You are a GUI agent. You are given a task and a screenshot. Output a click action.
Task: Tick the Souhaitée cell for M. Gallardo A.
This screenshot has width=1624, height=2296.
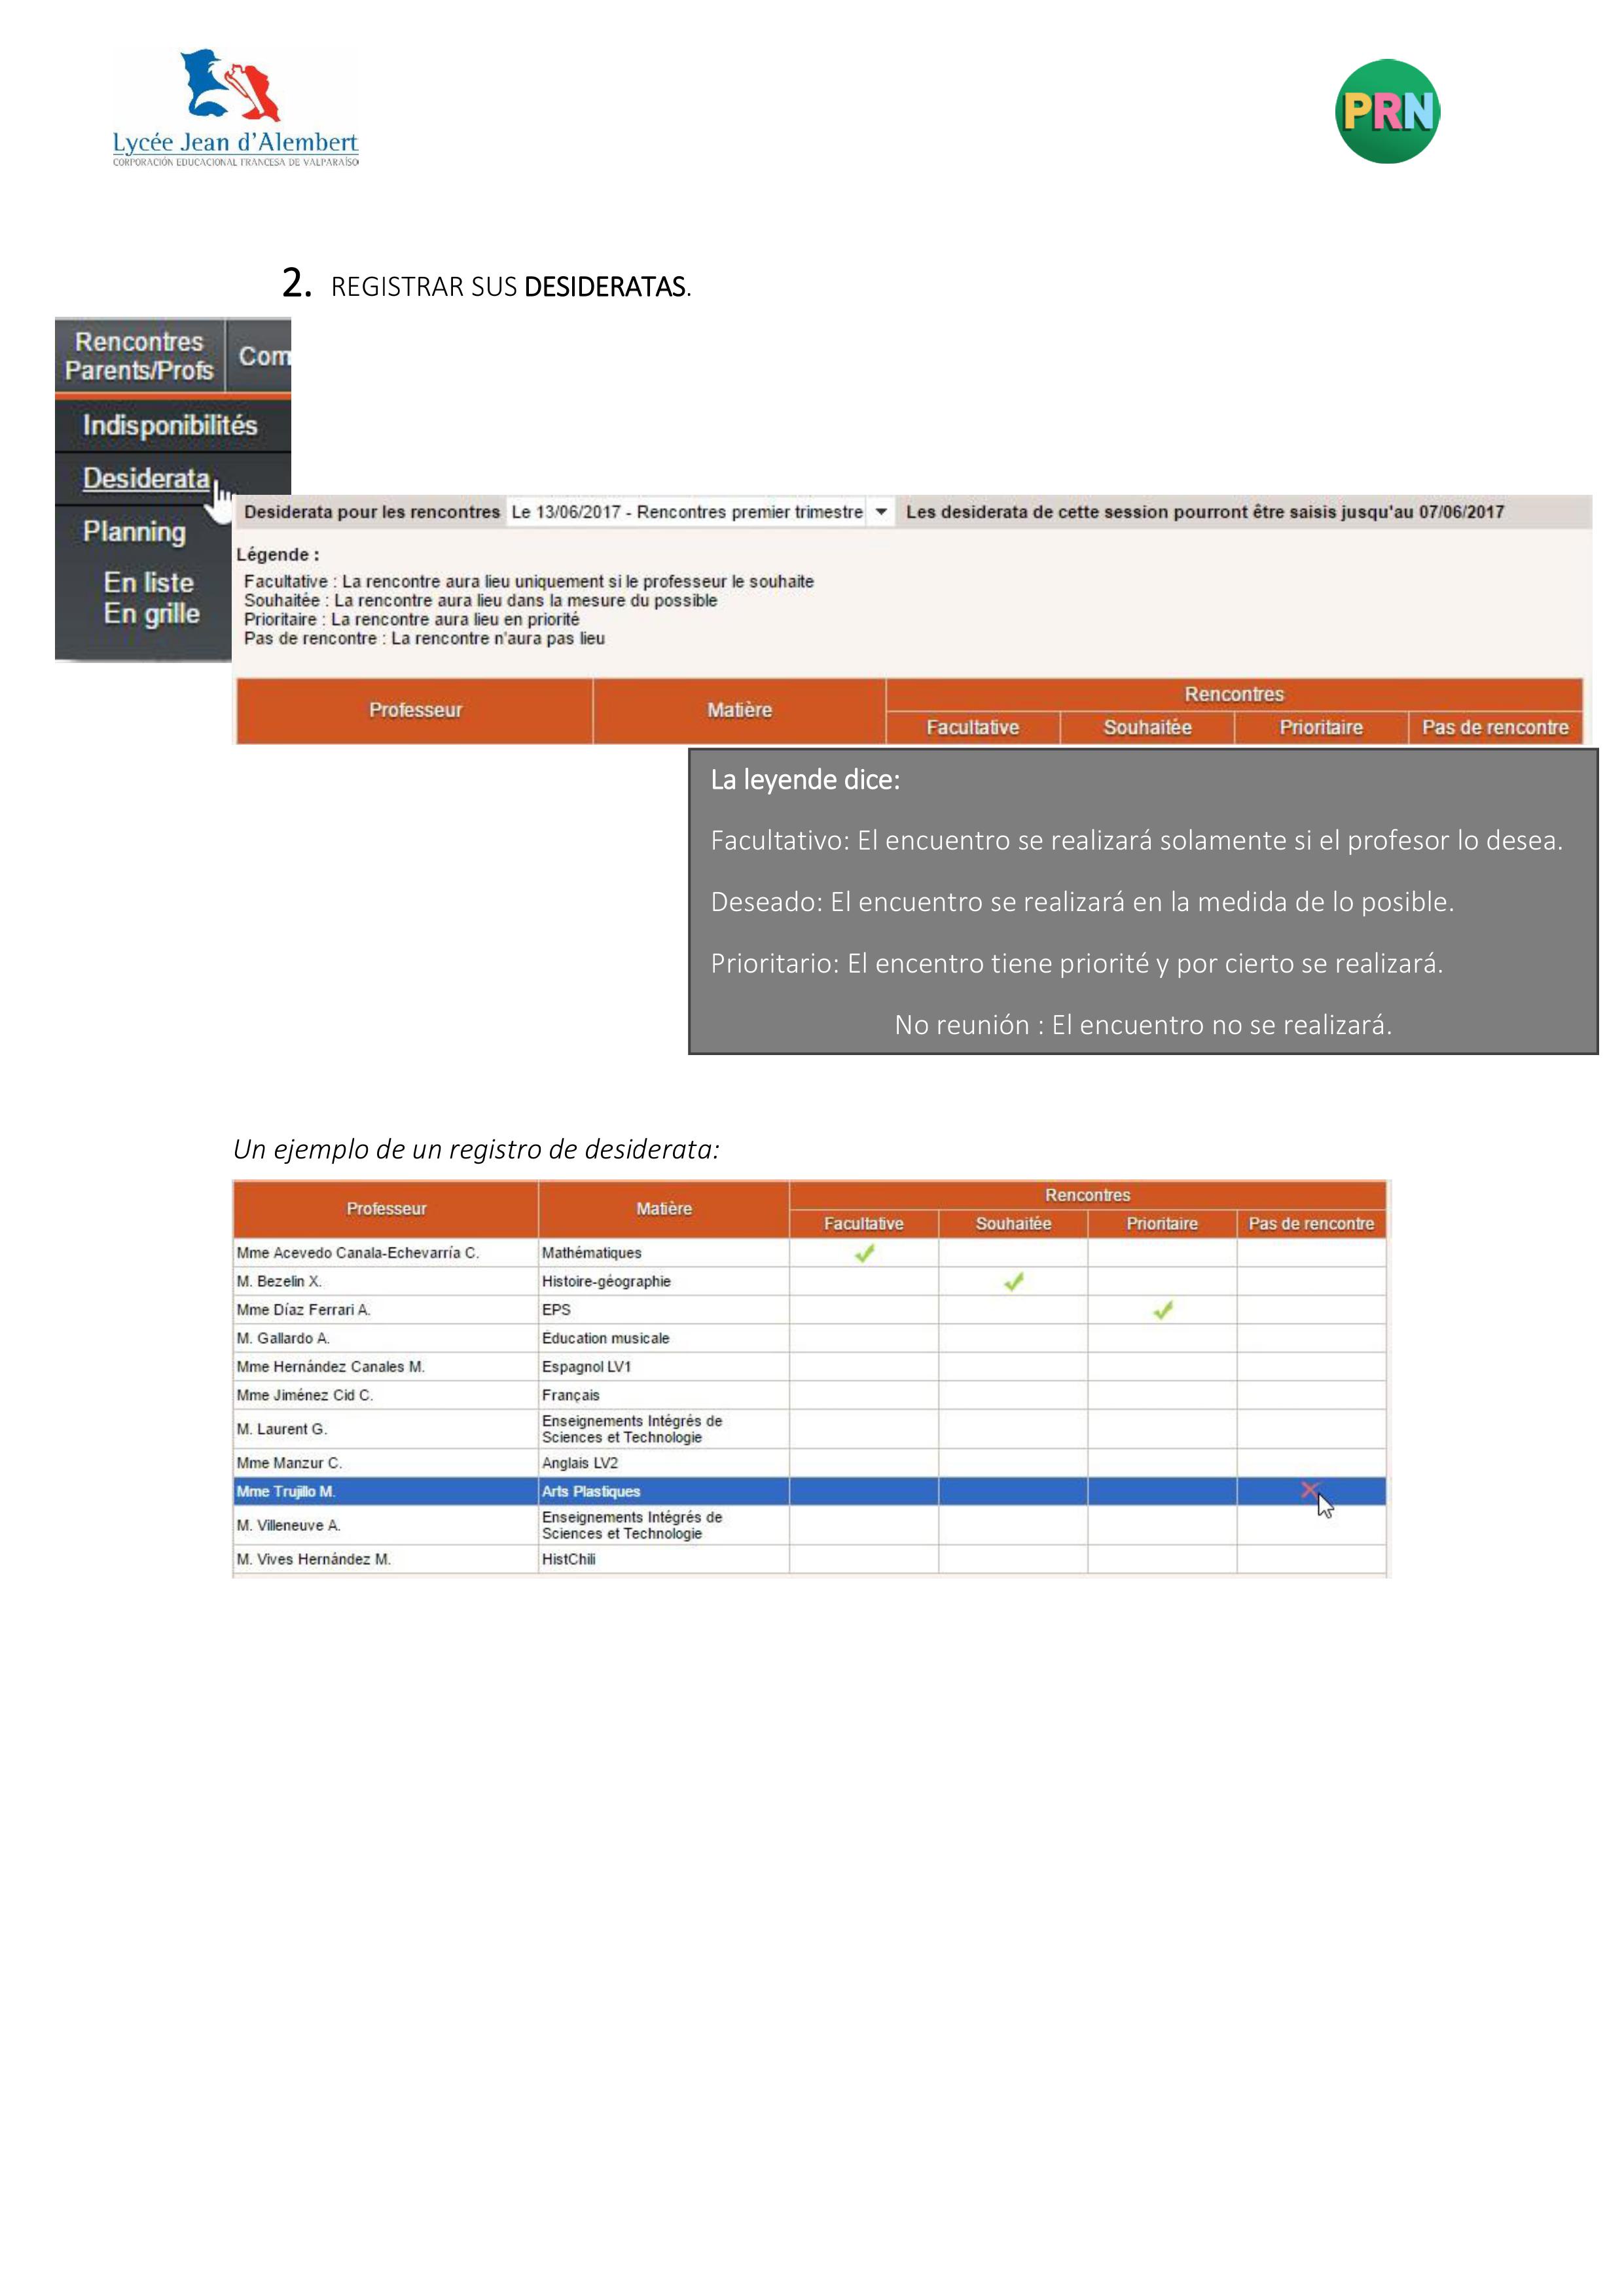[1013, 1338]
